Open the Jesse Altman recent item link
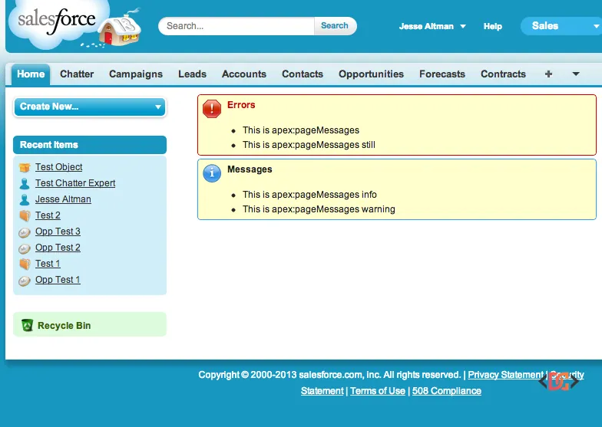 pos(63,199)
